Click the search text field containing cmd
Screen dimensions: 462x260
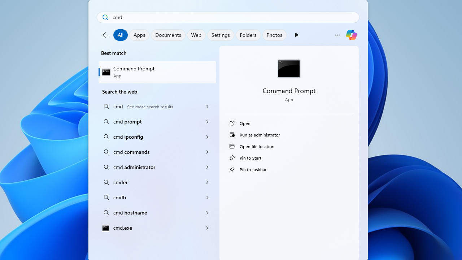point(231,17)
